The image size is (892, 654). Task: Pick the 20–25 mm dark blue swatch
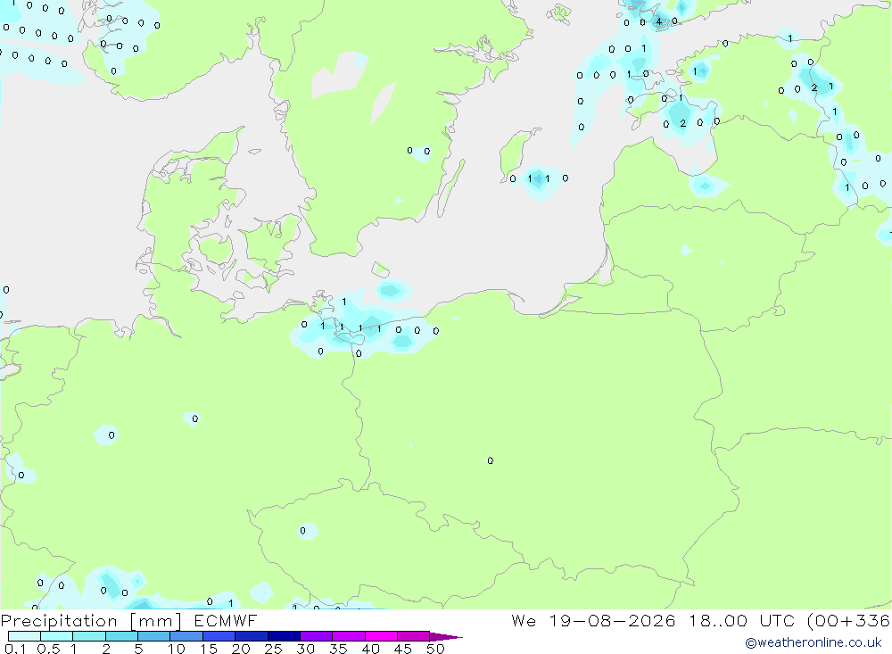(252, 636)
